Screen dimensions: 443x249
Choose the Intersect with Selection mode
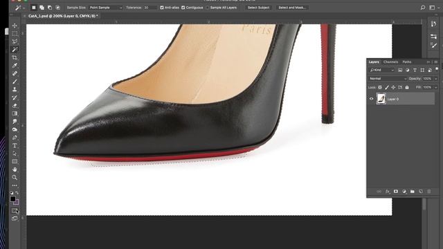point(57,8)
